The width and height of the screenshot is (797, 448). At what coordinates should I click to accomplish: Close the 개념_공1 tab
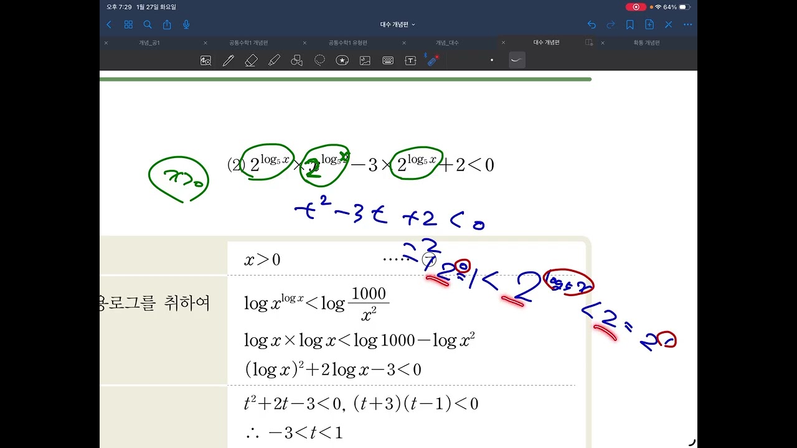[106, 43]
